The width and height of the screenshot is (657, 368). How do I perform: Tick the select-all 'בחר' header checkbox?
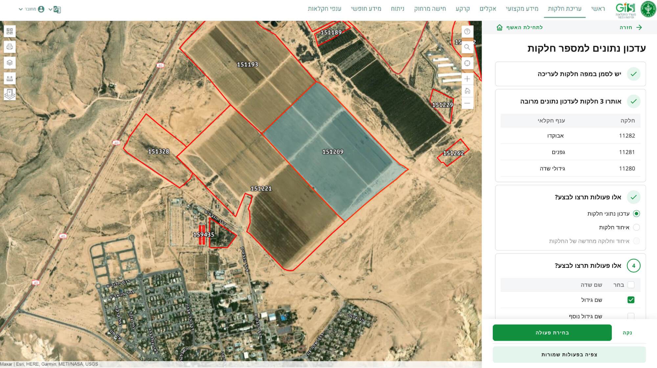pos(631,285)
